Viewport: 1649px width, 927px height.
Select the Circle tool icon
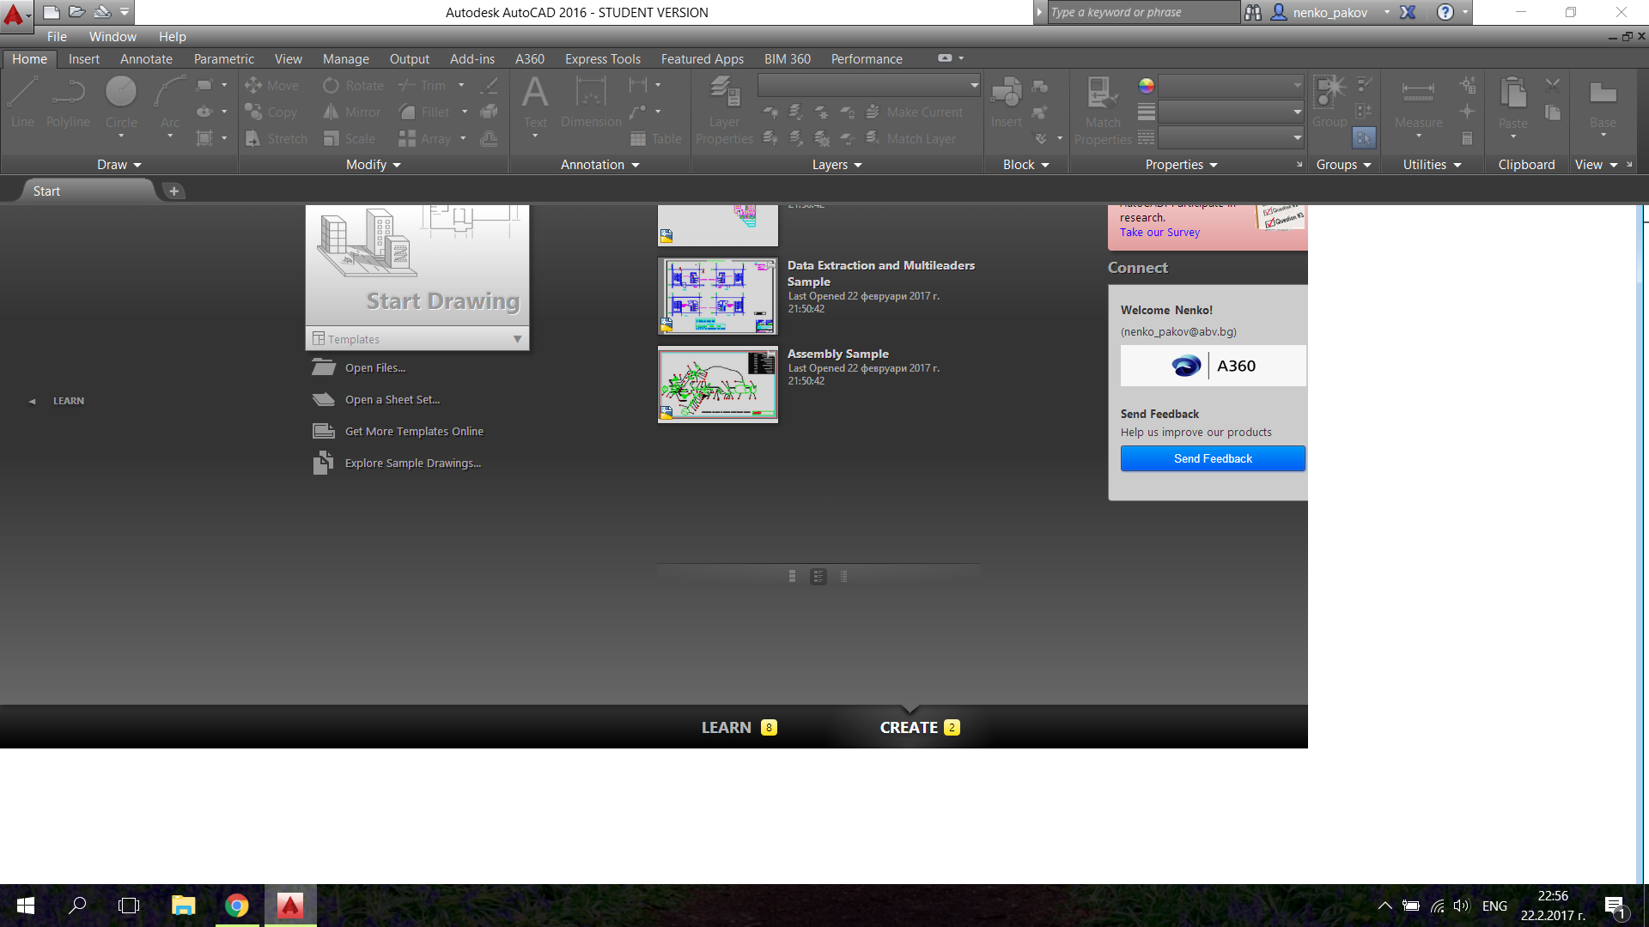coord(121,92)
